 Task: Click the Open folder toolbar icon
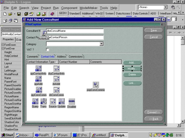[x=10, y=14]
